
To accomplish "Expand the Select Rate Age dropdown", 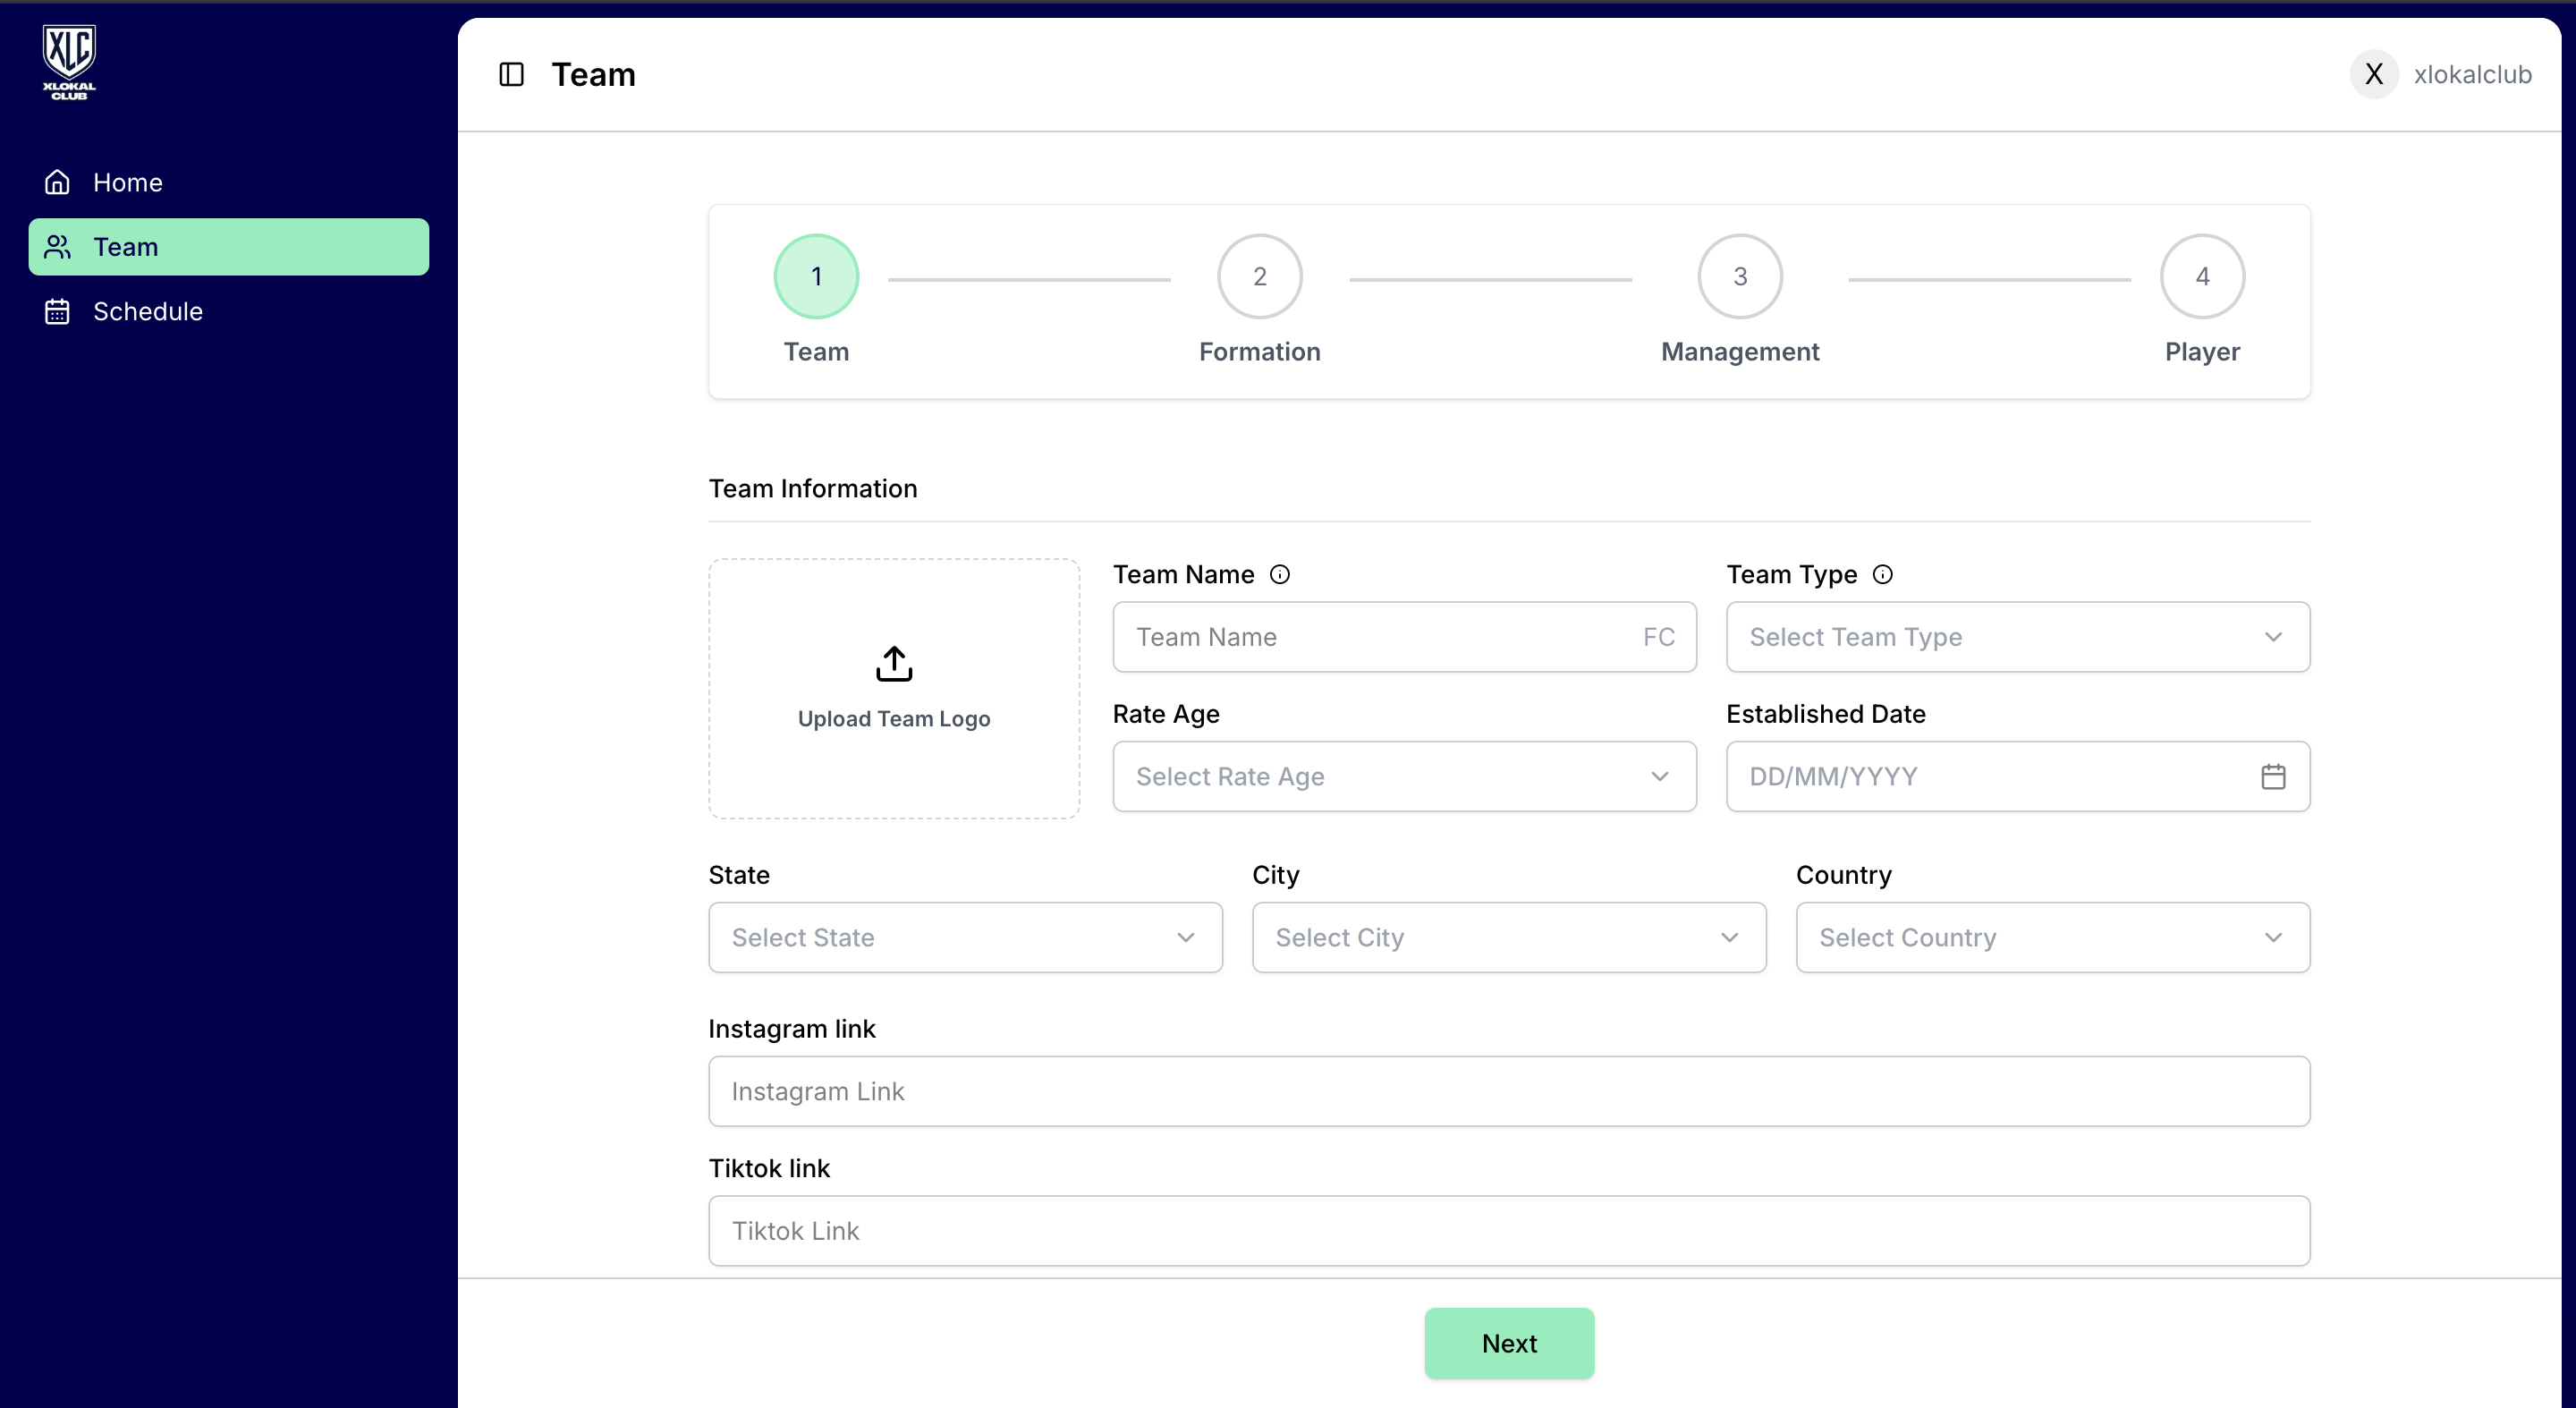I will [1403, 776].
